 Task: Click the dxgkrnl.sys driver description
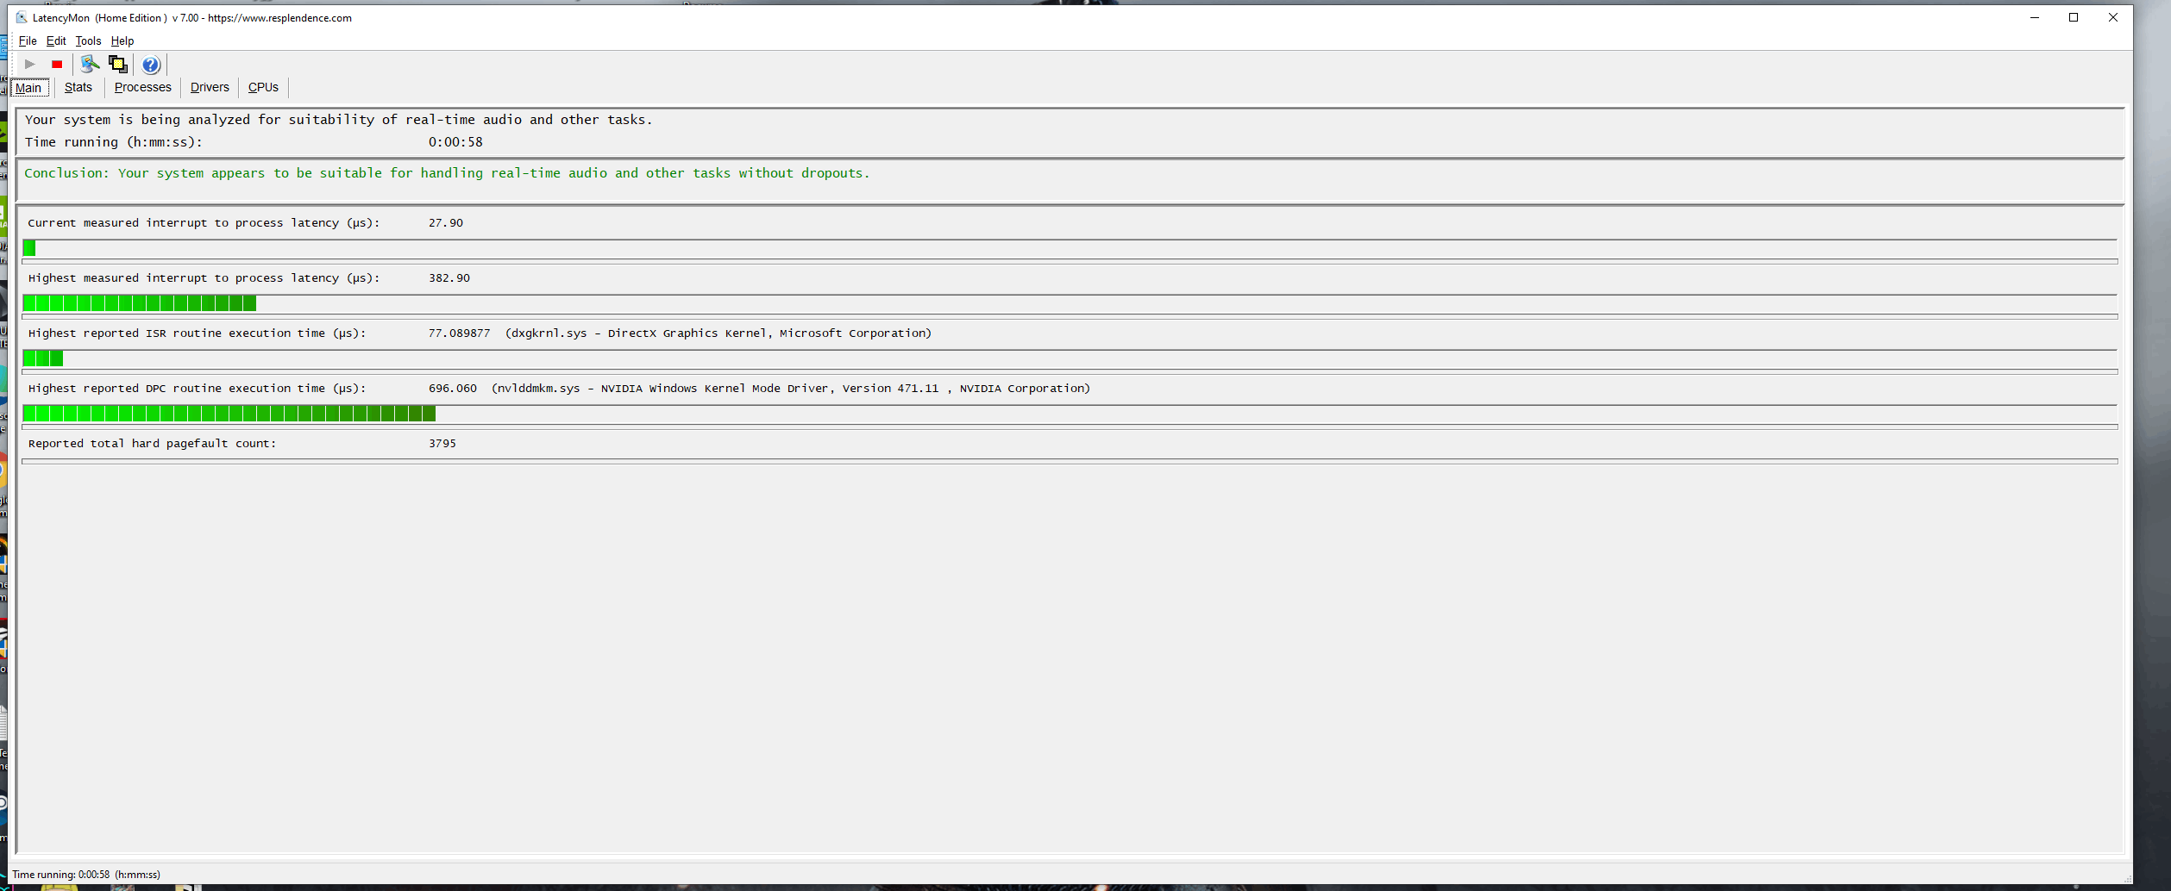(x=718, y=333)
